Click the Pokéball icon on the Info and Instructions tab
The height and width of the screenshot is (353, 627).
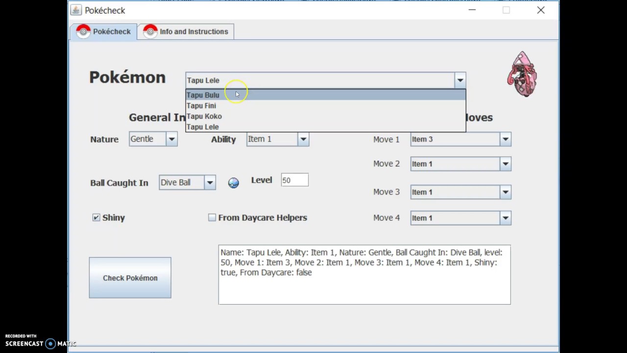point(150,31)
